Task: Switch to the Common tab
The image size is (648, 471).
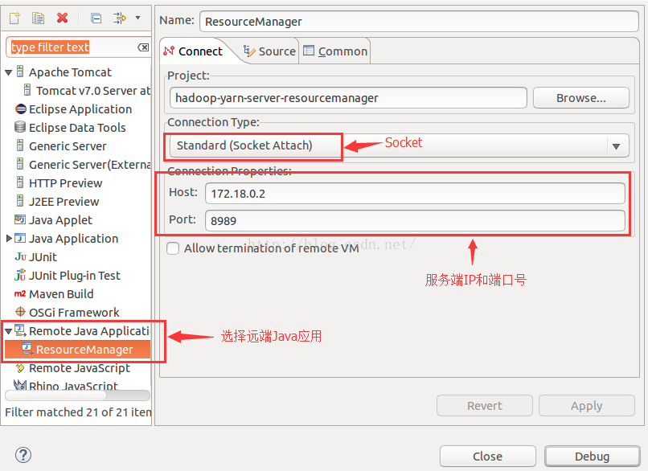Action: (x=335, y=51)
